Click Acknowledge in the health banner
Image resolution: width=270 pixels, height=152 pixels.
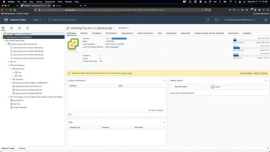coord(246,73)
